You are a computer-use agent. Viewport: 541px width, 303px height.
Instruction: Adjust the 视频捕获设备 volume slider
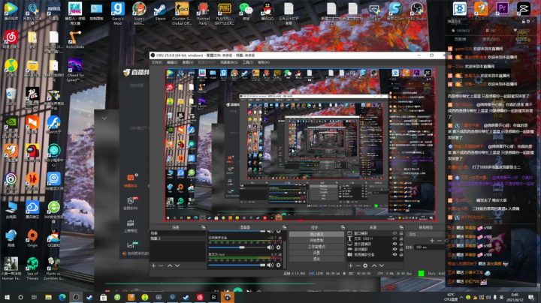point(237,247)
